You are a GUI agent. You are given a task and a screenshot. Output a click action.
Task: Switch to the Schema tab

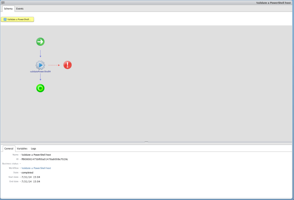click(8, 8)
